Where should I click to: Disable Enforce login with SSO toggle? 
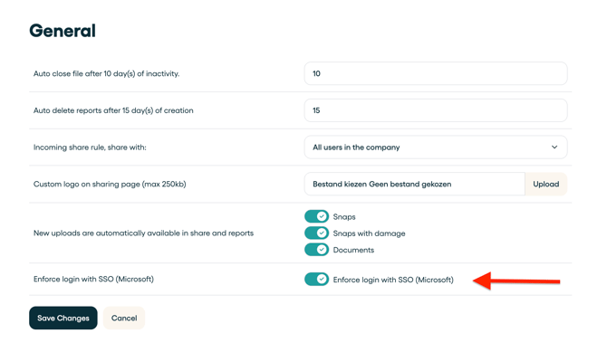tap(316, 280)
